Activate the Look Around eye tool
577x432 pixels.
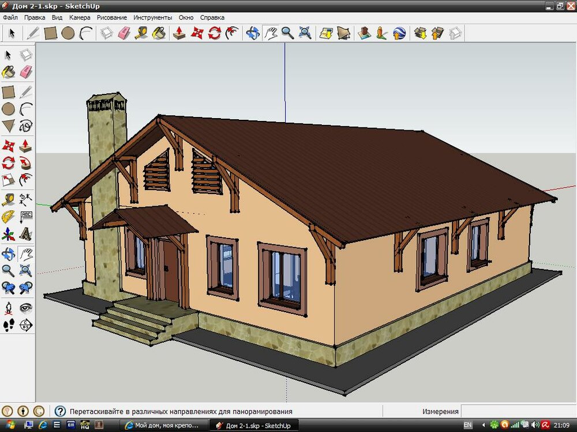pos(26,308)
